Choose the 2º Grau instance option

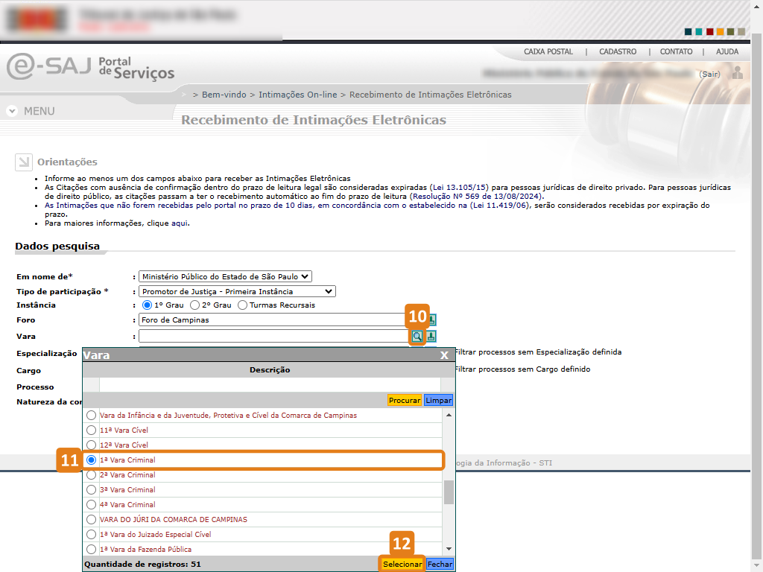195,305
